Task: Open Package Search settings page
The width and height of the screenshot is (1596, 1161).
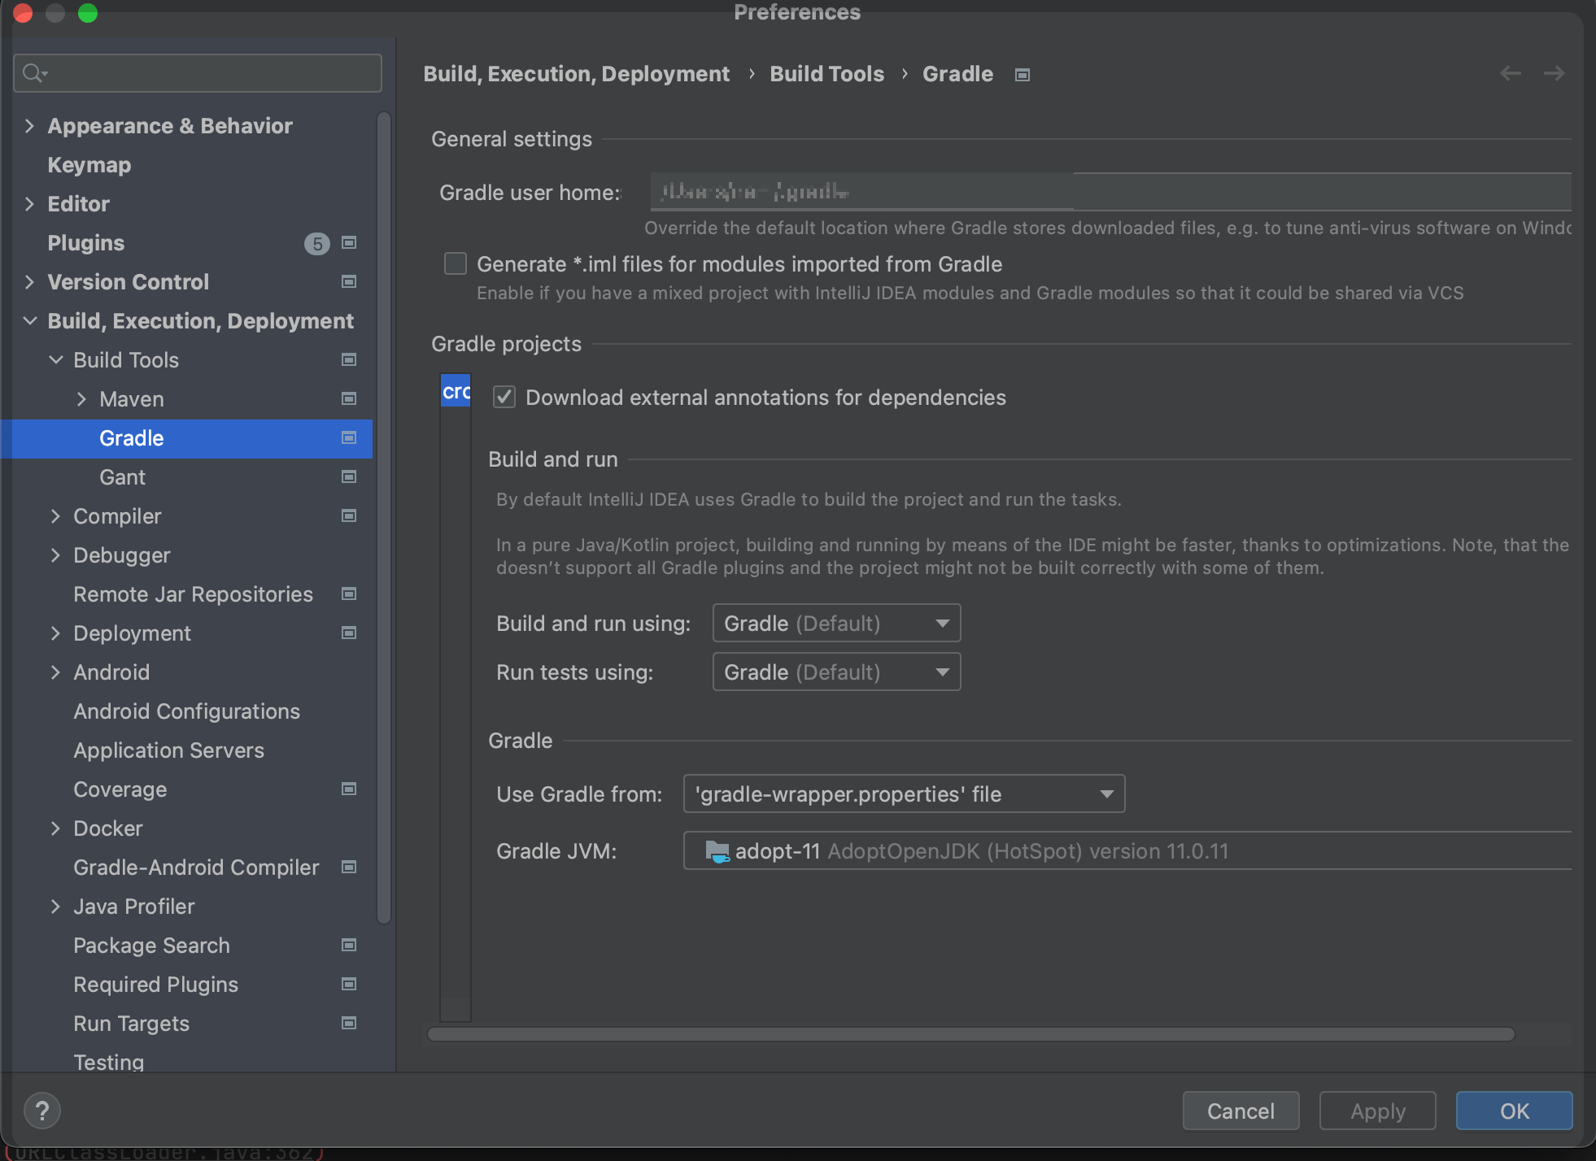Action: tap(151, 945)
